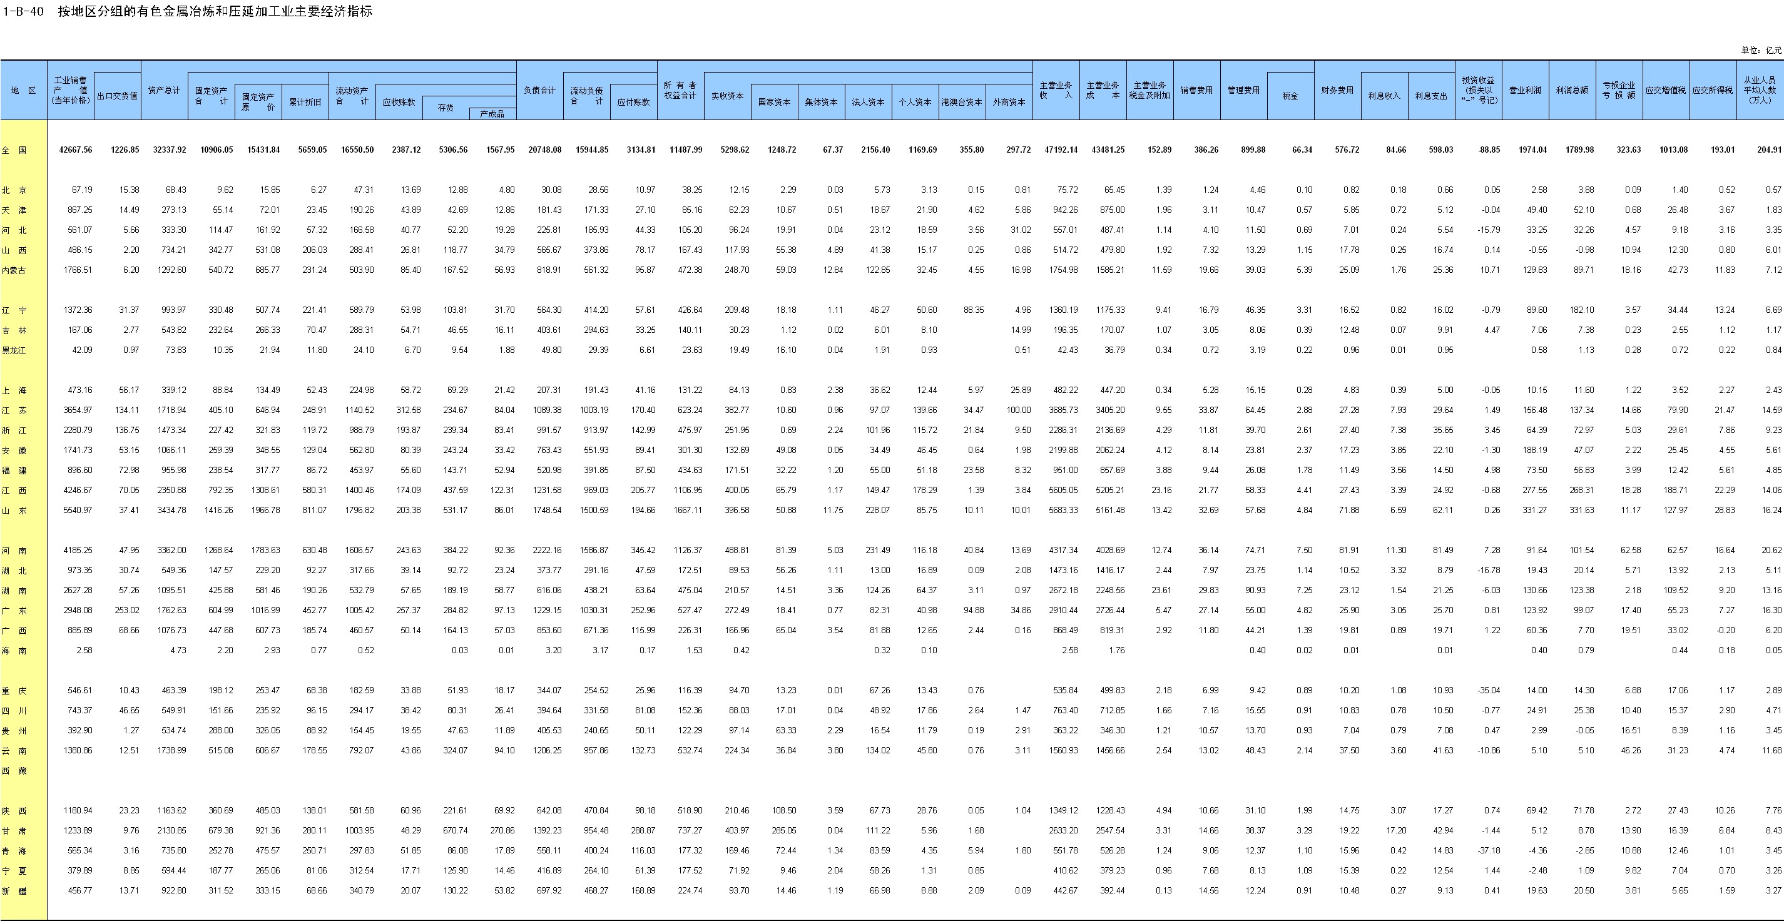The height and width of the screenshot is (921, 1784).
Task: Select the '应交增值税' column header
Action: (x=1666, y=91)
